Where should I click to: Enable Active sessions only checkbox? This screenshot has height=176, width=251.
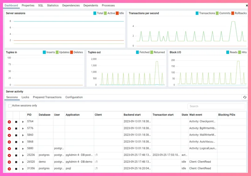click(x=10, y=106)
